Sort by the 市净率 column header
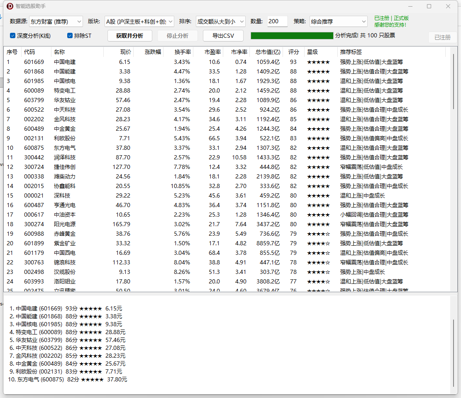The height and width of the screenshot is (398, 461). (237, 52)
